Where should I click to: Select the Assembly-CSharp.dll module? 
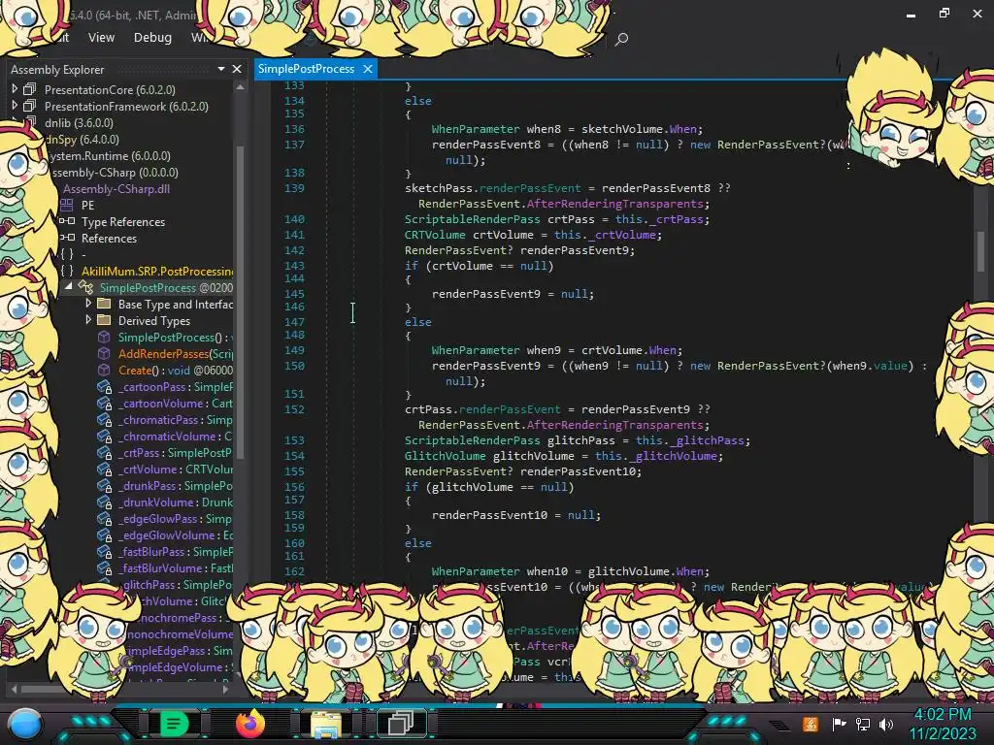pos(116,189)
